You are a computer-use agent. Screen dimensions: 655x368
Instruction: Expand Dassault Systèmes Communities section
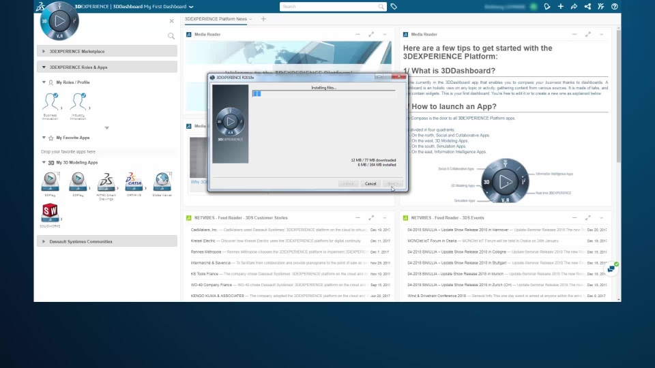pyautogui.click(x=107, y=241)
